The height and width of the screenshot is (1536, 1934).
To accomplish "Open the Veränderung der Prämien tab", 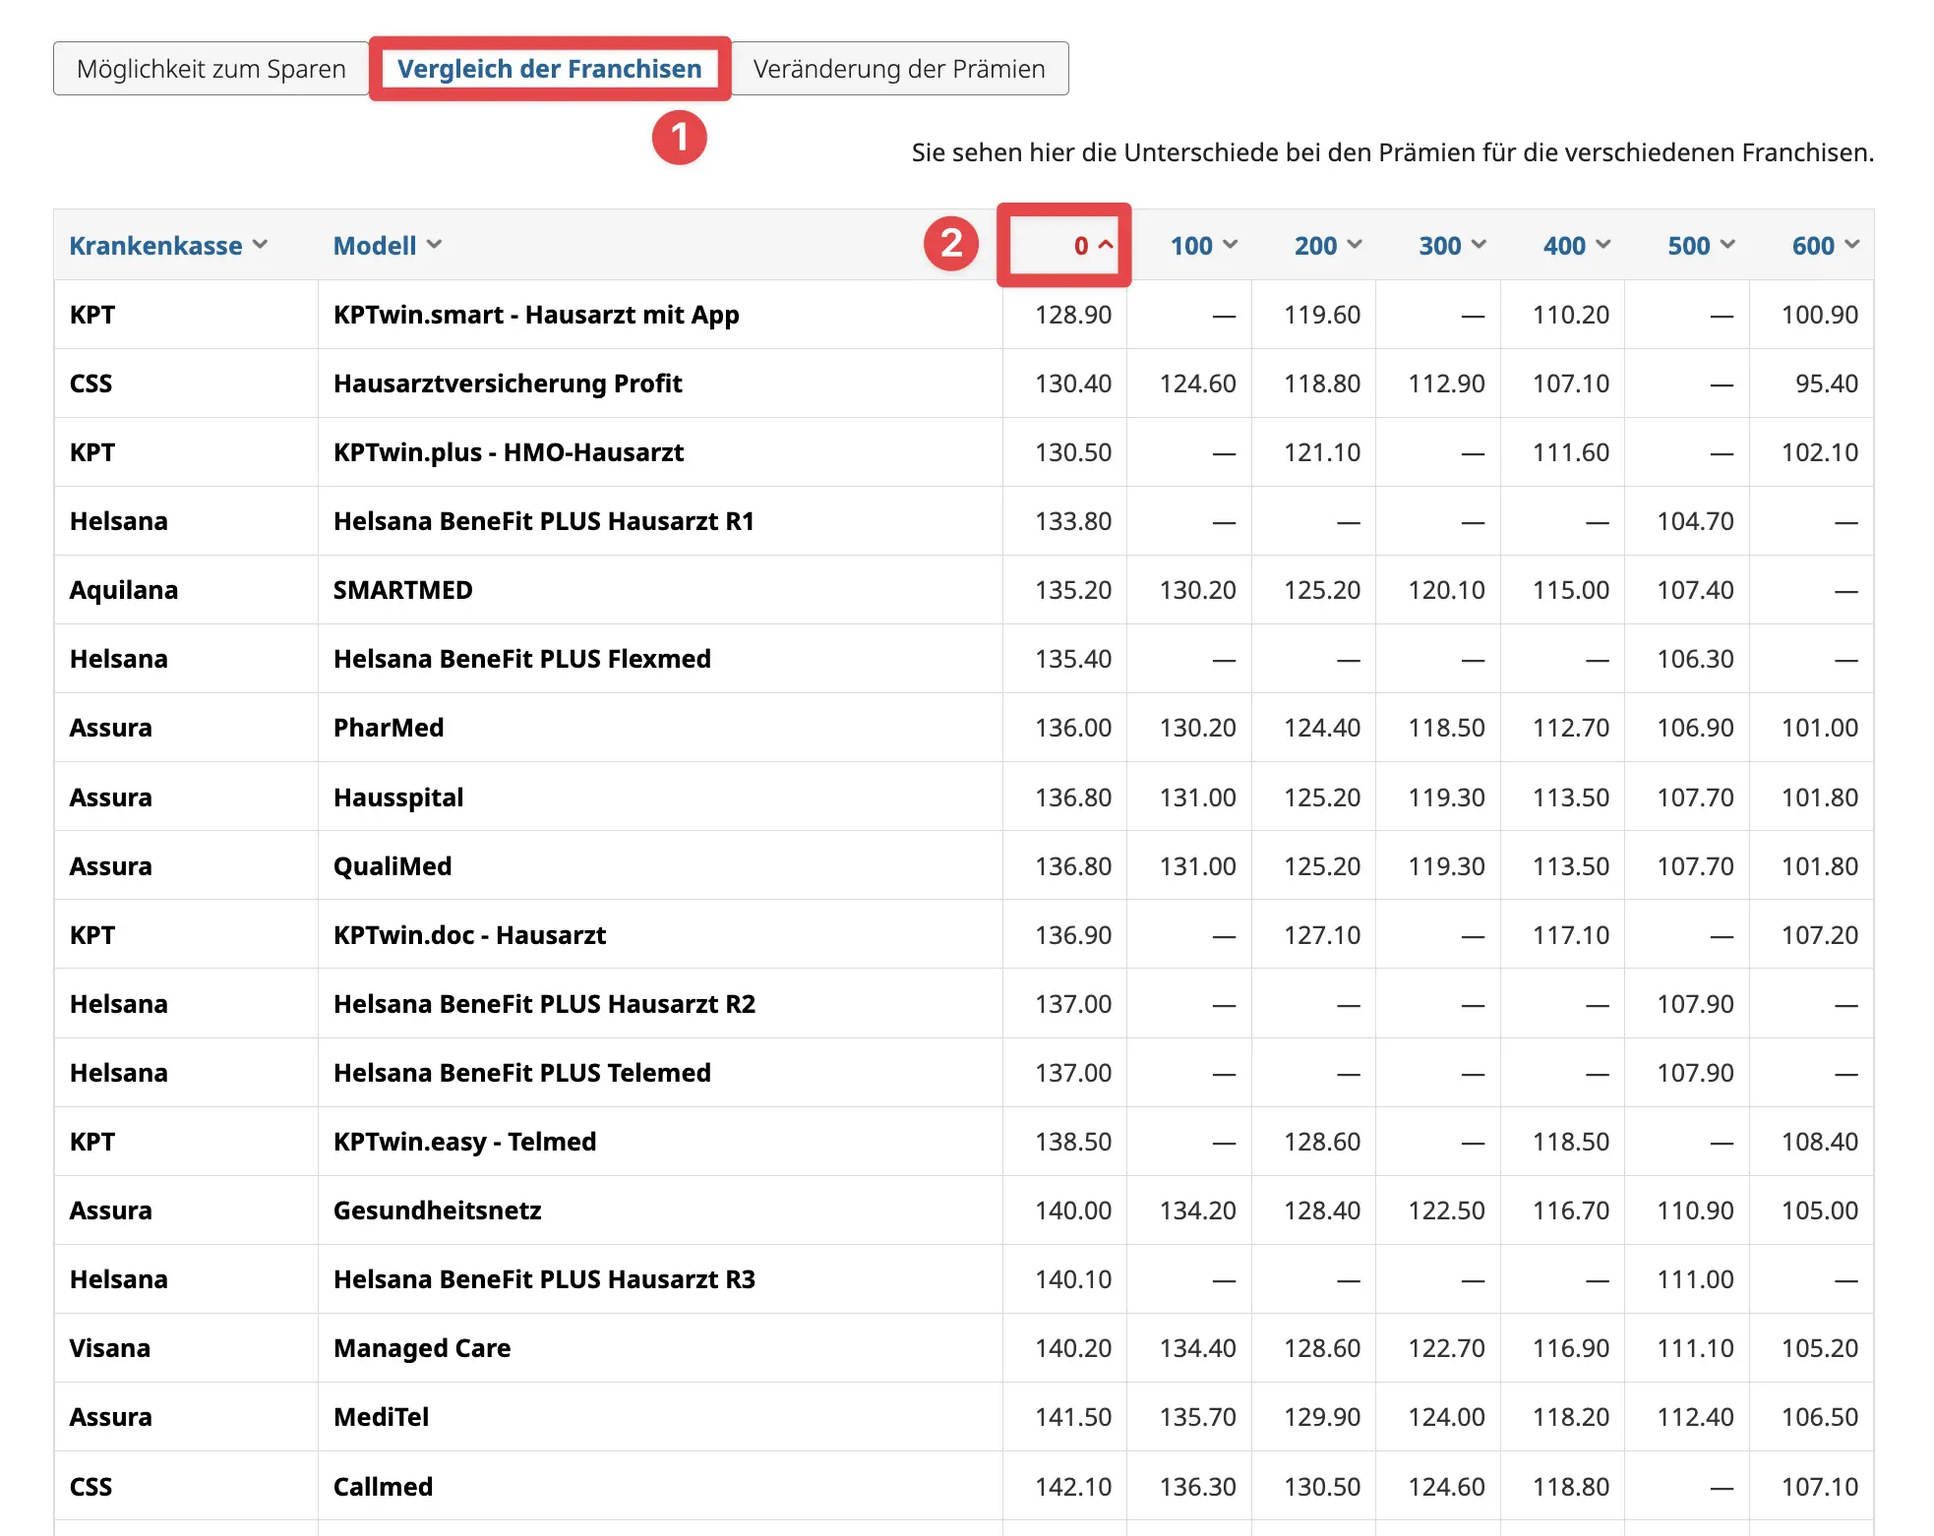I will pos(899,69).
